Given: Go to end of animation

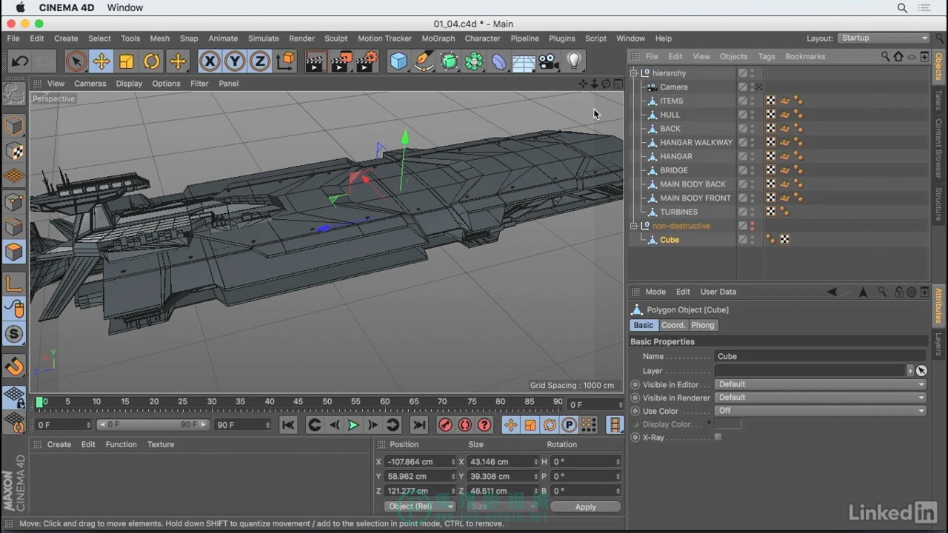Looking at the screenshot, I should (419, 425).
